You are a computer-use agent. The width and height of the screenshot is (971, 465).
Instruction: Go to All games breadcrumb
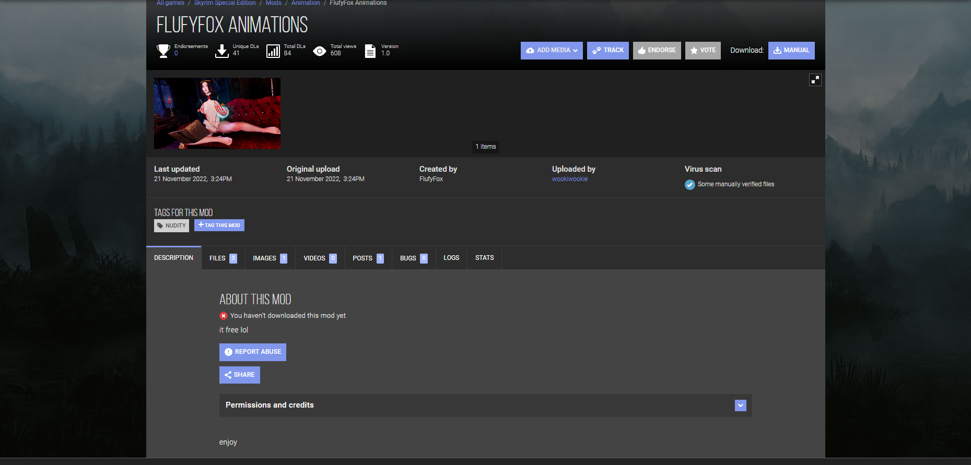(170, 3)
